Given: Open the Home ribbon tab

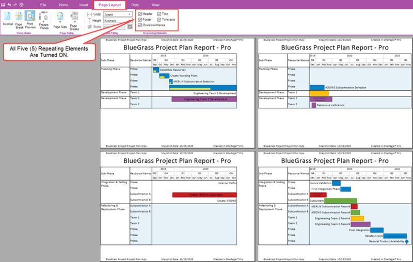Looking at the screenshot, I should 63,5.
